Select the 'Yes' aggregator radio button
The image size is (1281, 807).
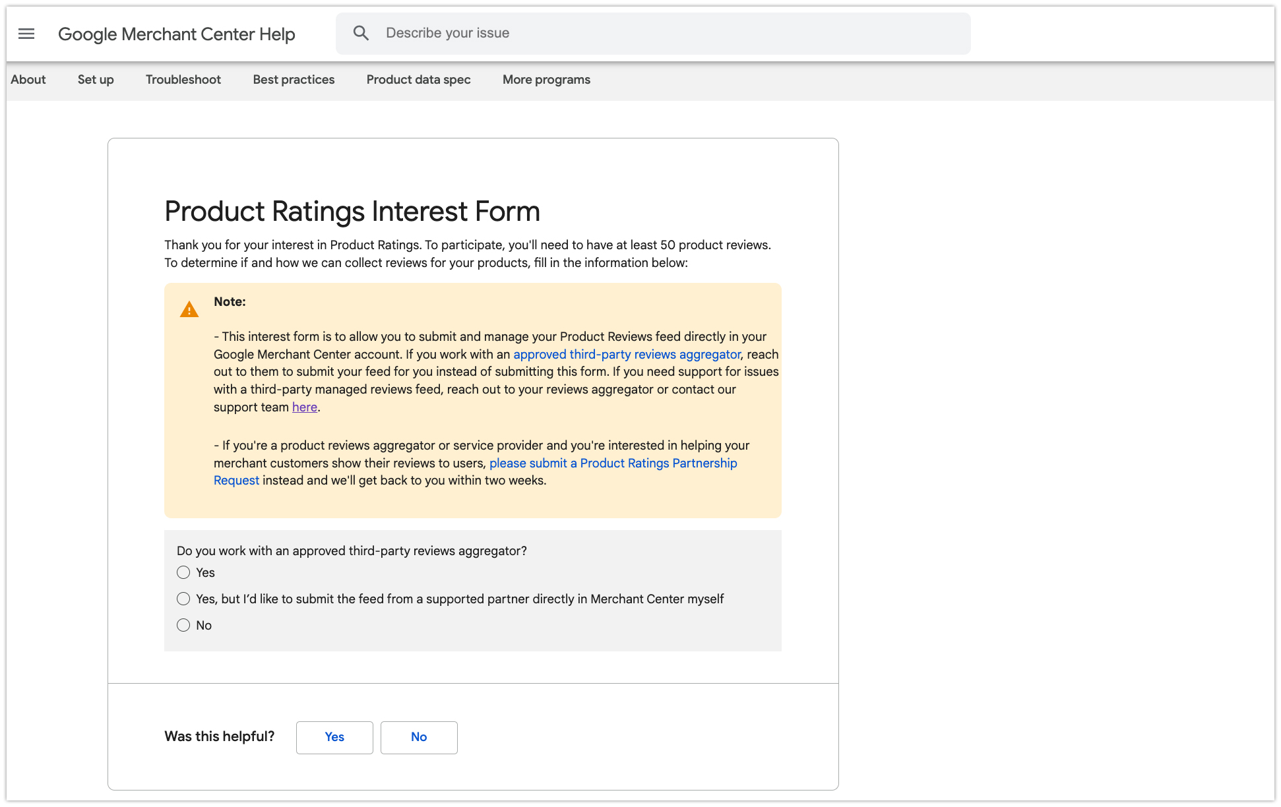pos(183,572)
